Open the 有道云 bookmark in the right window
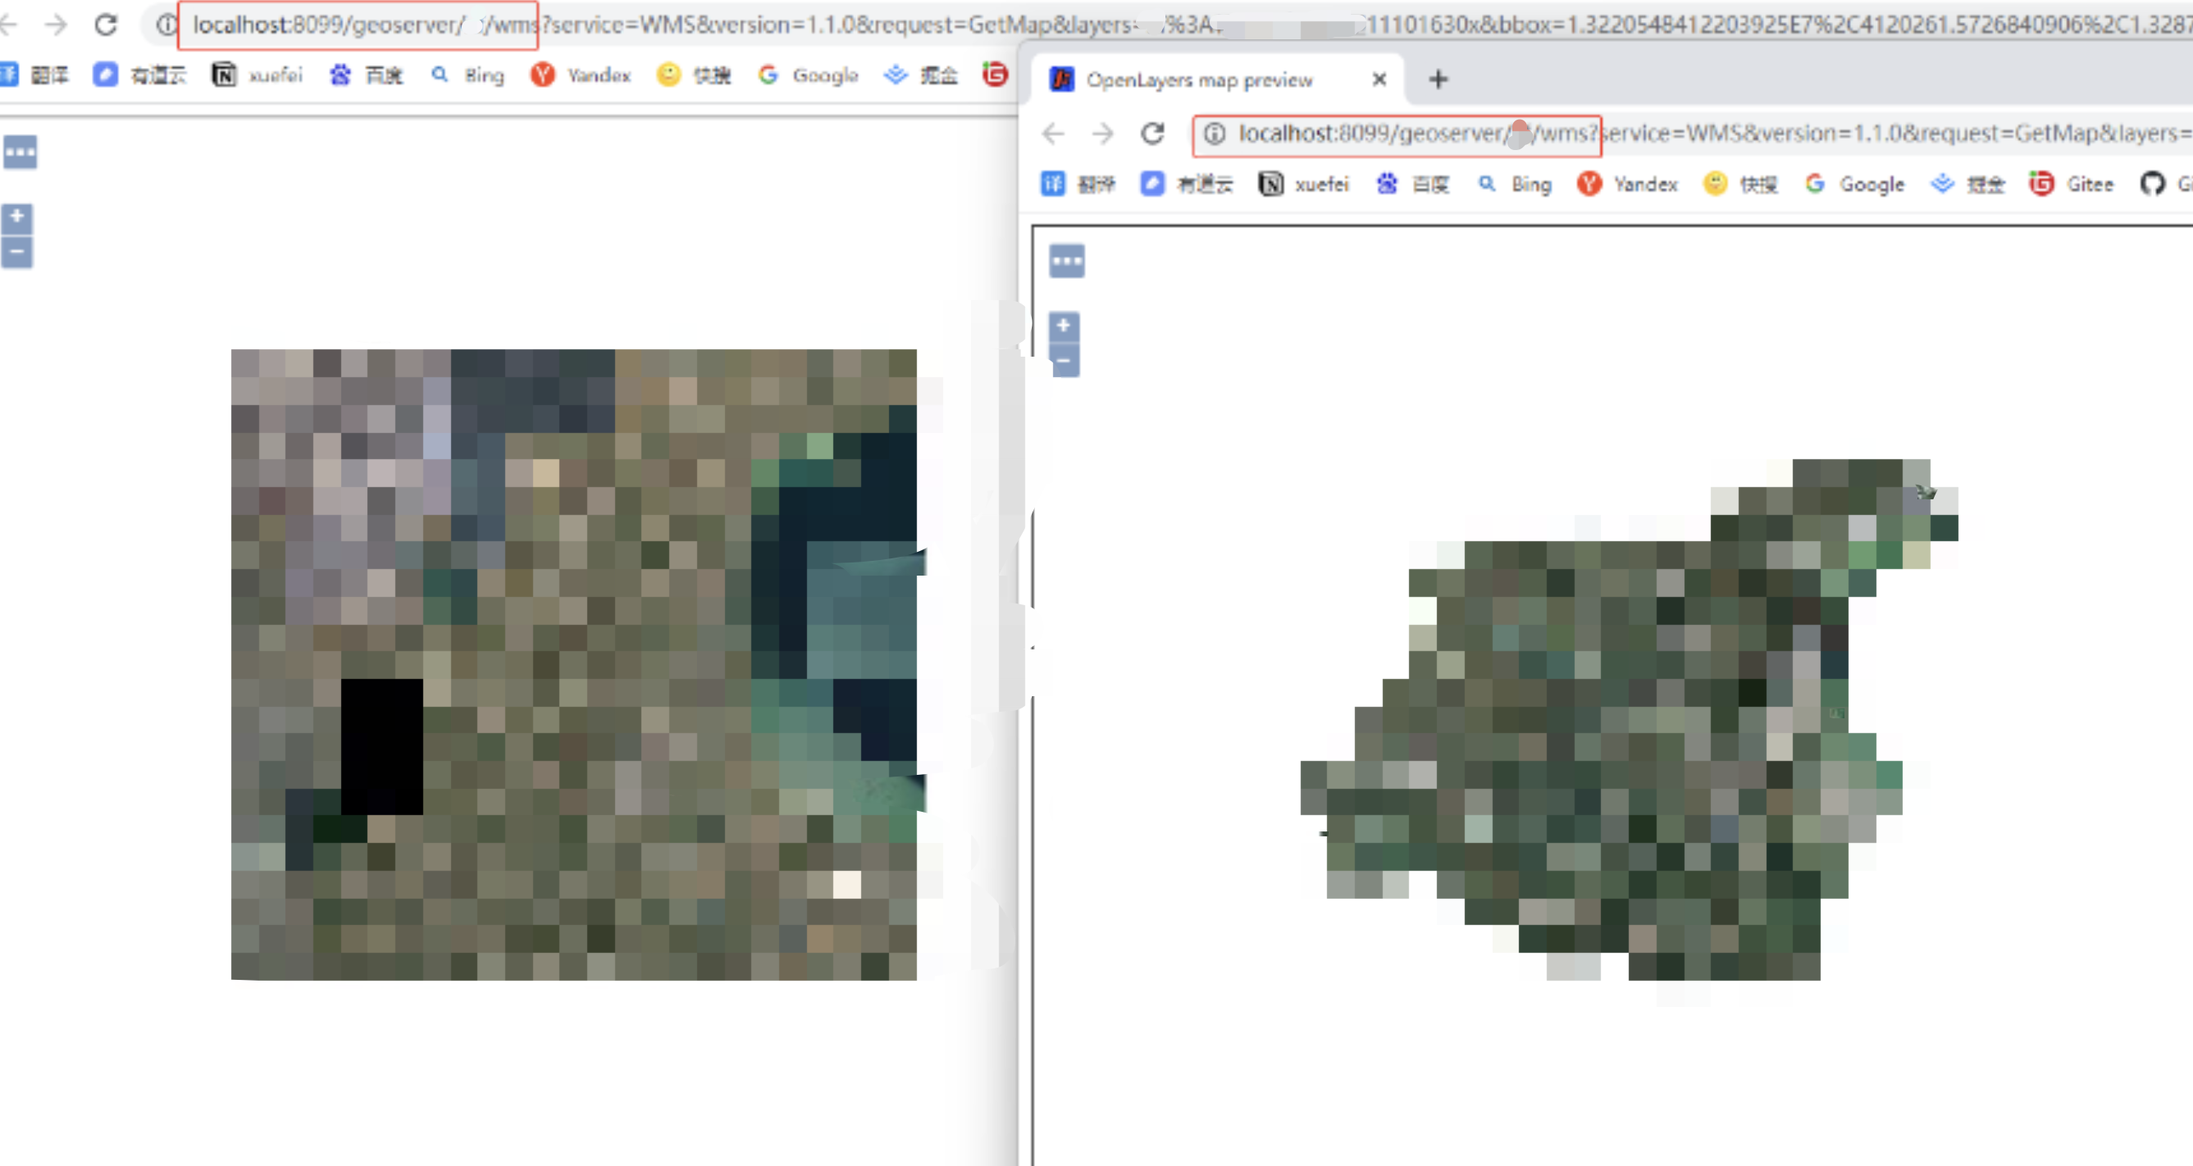This screenshot has width=2193, height=1166. pyautogui.click(x=1187, y=184)
